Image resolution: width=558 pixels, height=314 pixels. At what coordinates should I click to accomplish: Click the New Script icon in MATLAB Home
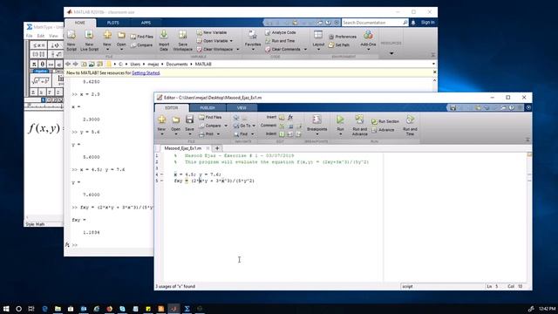pyautogui.click(x=71, y=41)
